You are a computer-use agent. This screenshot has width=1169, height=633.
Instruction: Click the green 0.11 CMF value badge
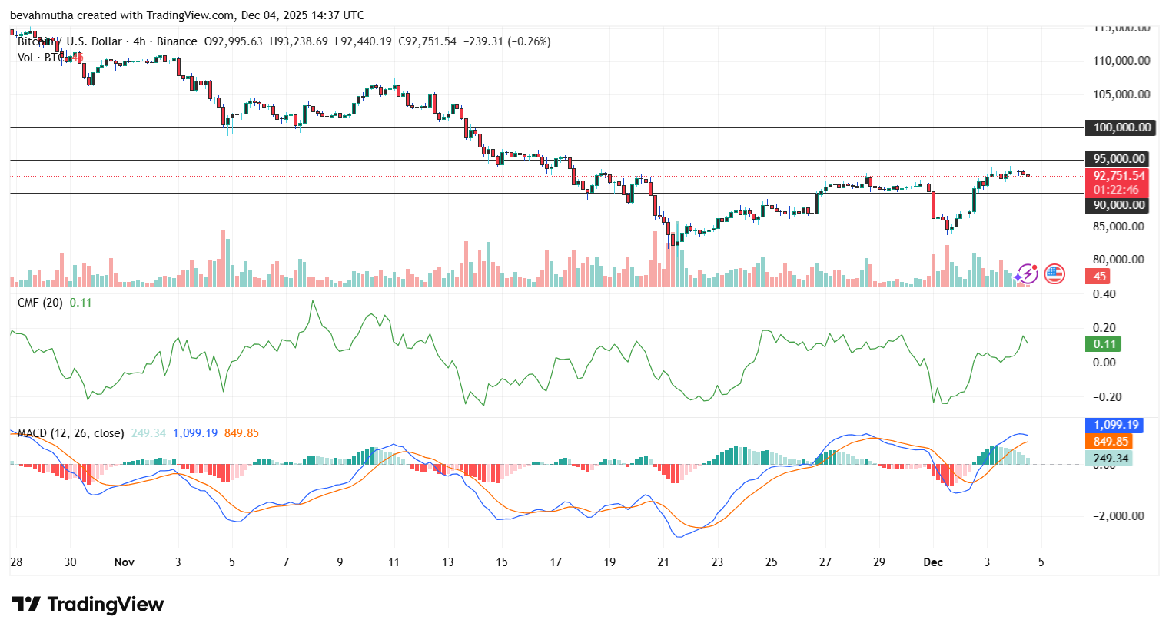point(1102,344)
